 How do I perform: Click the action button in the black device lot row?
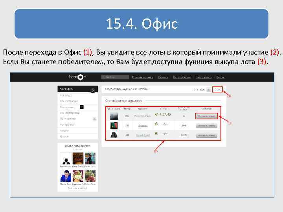point(207,135)
